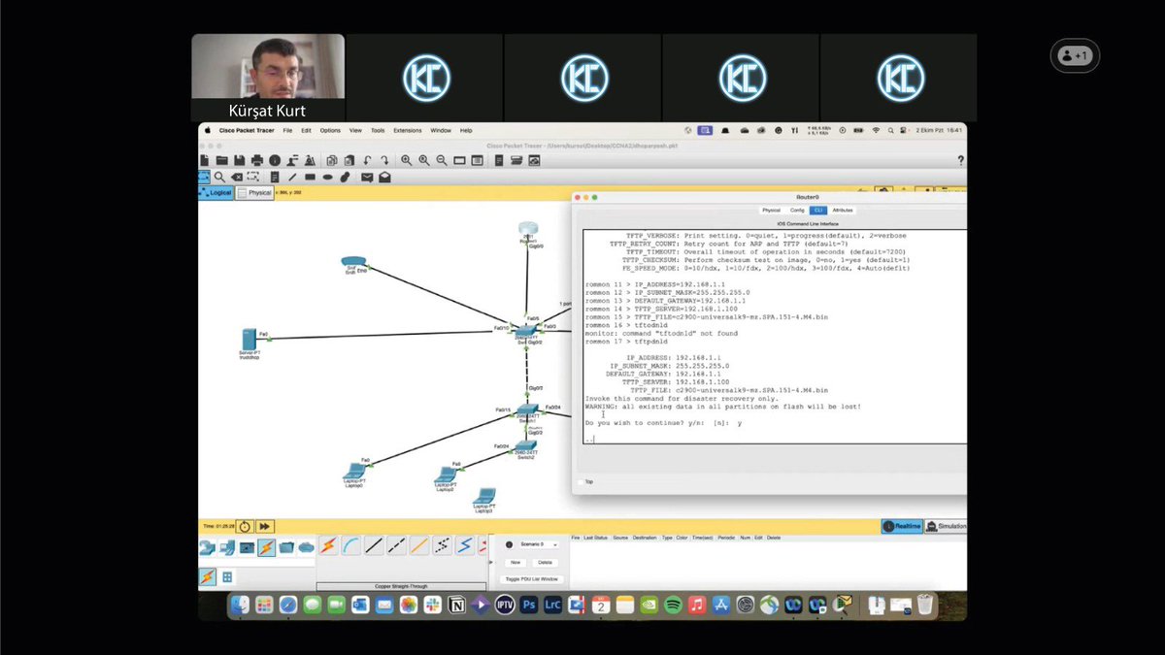Viewport: 1165px width, 655px height.
Task: Switch to the Physical workspace view
Action: point(255,192)
